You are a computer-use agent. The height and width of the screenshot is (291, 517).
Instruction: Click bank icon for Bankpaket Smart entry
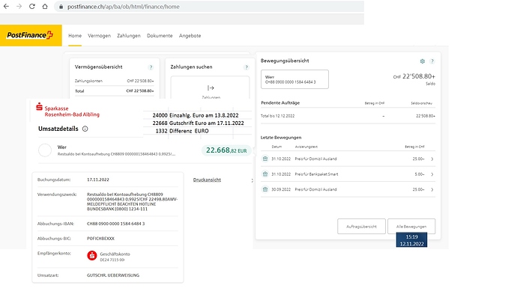(x=265, y=174)
